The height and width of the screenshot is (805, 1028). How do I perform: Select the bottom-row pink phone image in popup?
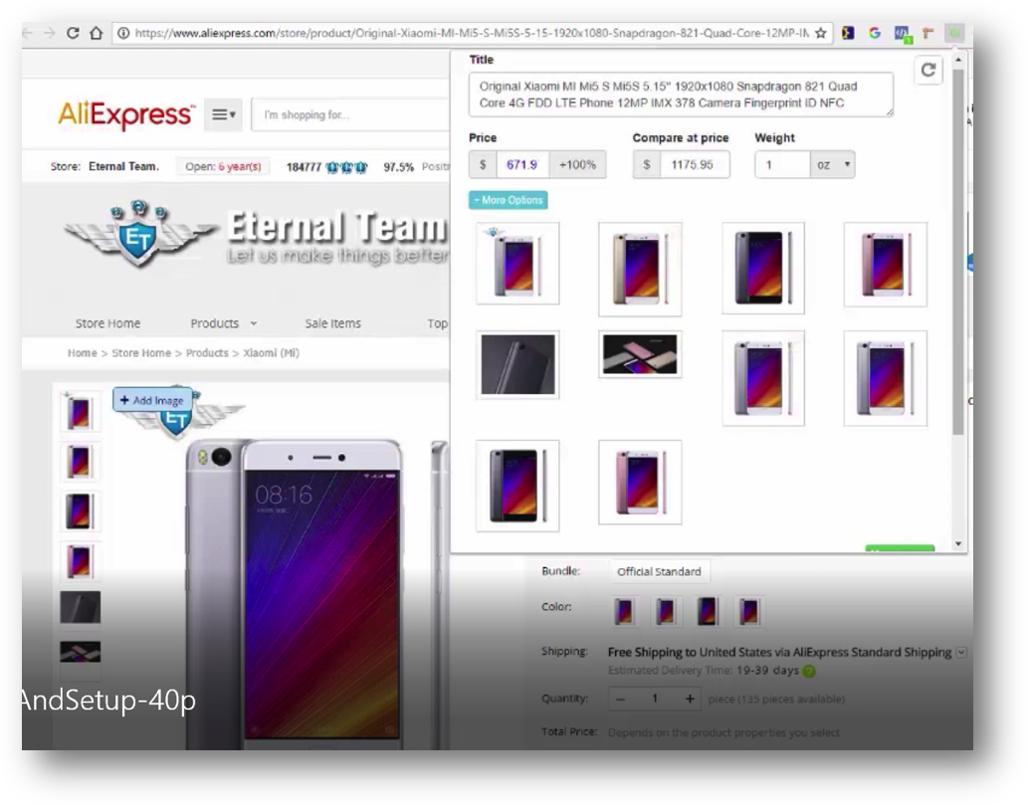(x=640, y=482)
